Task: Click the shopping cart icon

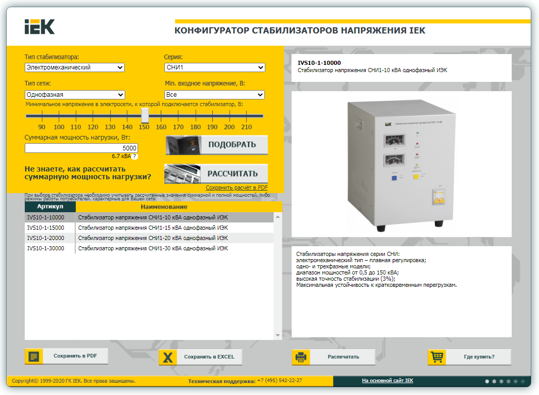Action: tap(437, 357)
